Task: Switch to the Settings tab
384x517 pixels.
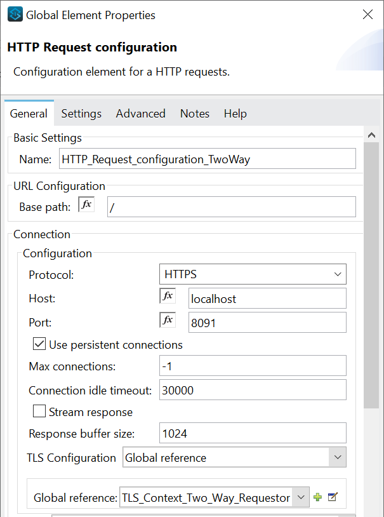Action: click(81, 114)
